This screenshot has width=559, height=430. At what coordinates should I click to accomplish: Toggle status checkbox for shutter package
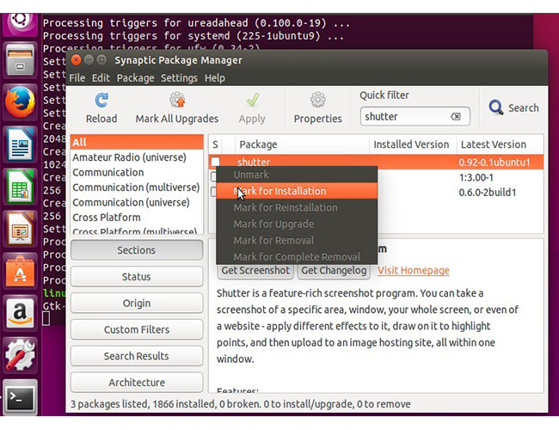point(215,162)
